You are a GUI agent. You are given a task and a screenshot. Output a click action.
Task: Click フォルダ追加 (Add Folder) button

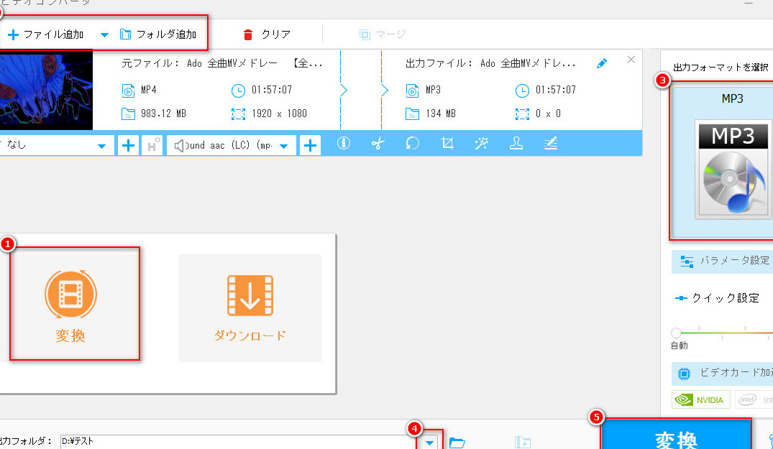click(158, 34)
